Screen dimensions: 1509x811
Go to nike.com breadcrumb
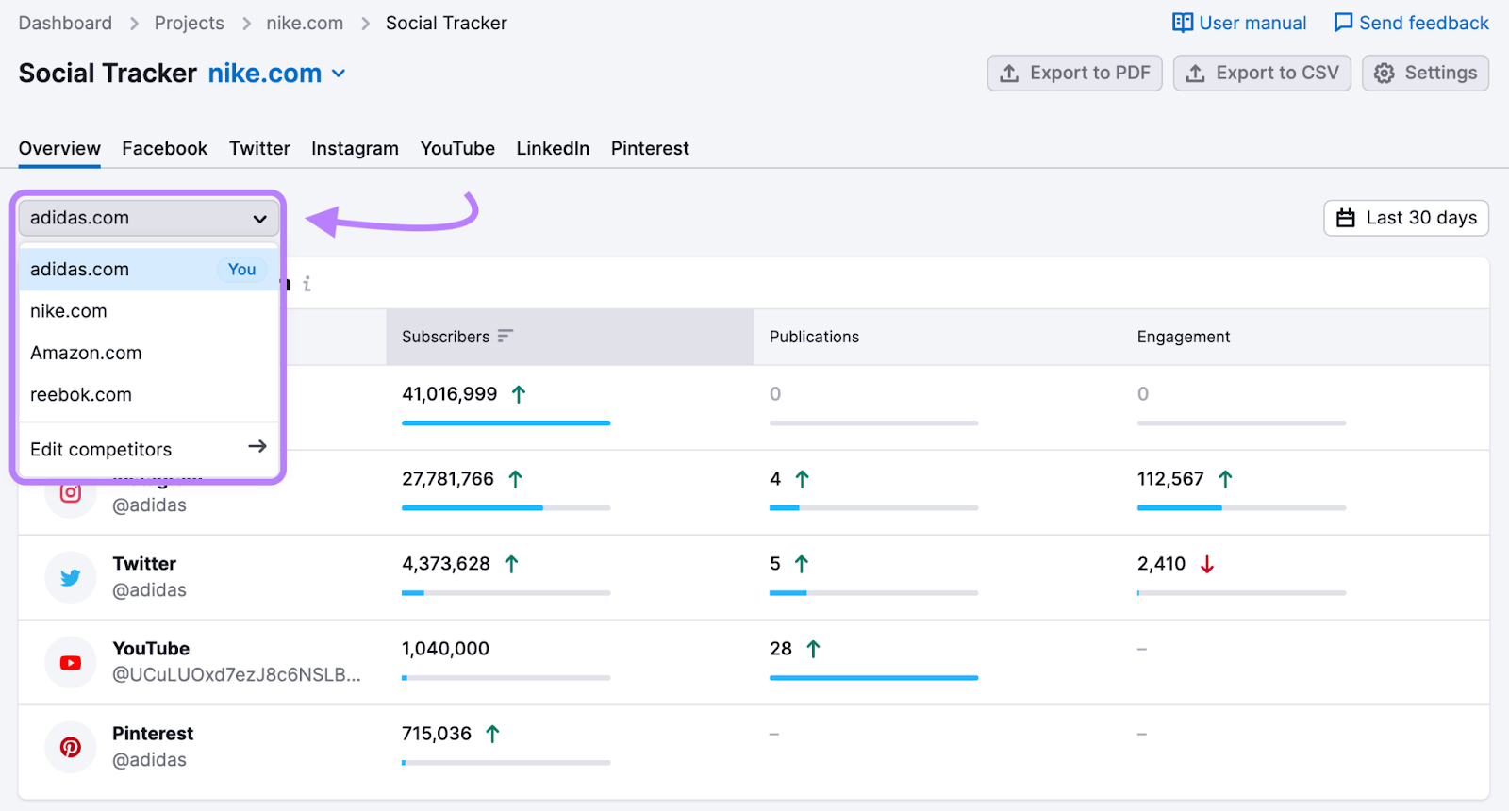pyautogui.click(x=305, y=23)
